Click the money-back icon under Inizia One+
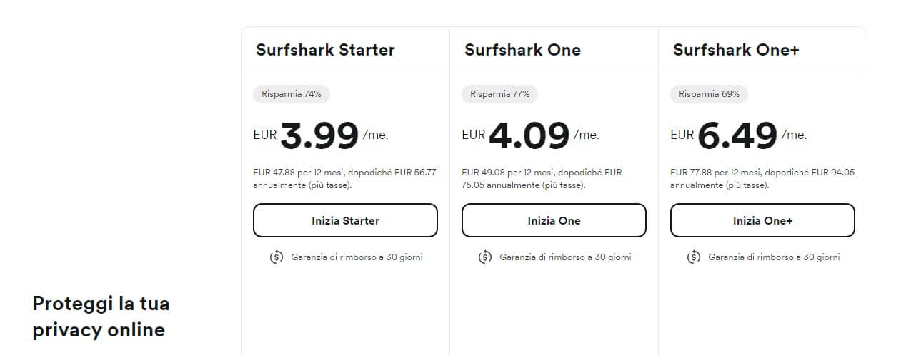 694,257
